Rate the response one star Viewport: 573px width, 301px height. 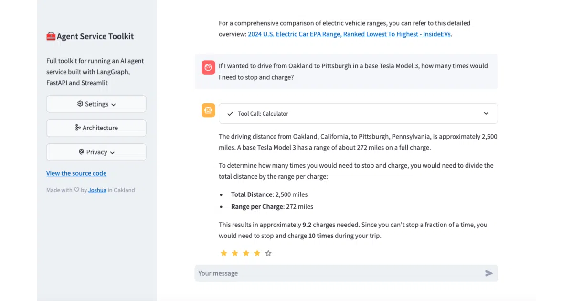pyautogui.click(x=223, y=253)
